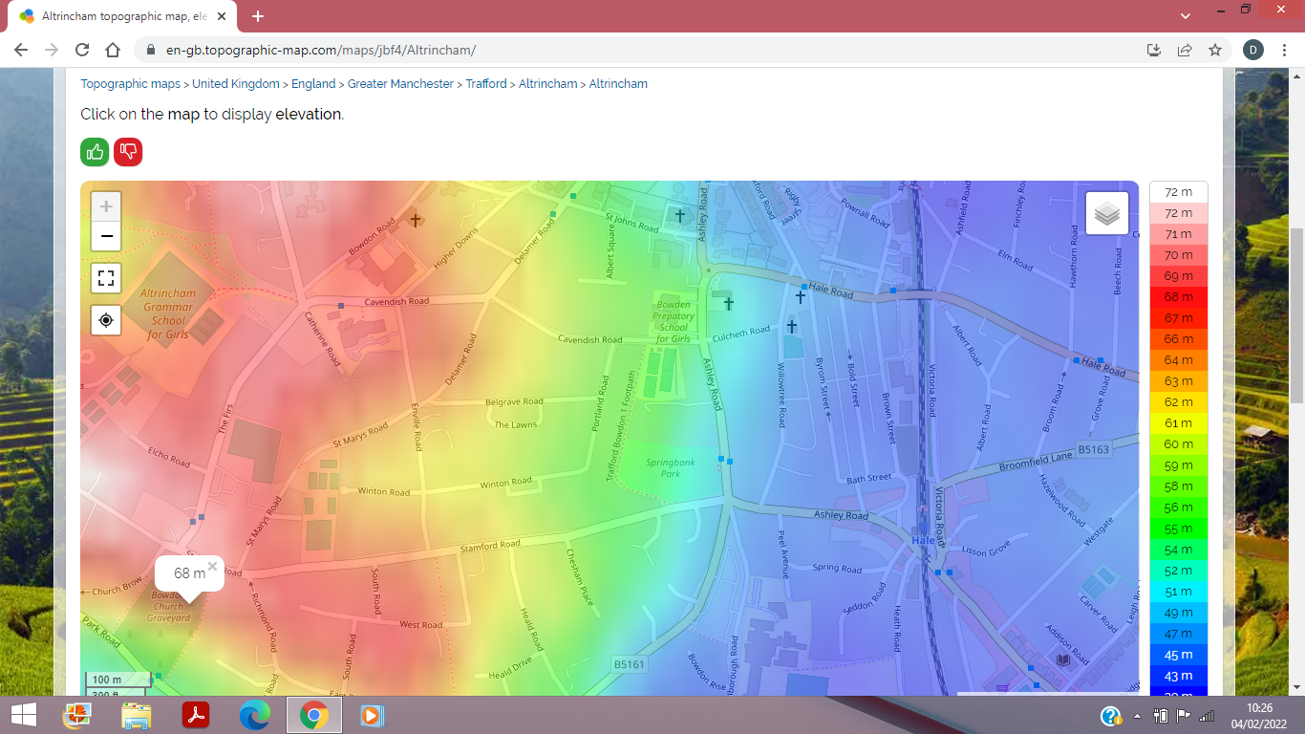The width and height of the screenshot is (1305, 734).
Task: Click the locate-me target button on map
Action: tap(106, 320)
